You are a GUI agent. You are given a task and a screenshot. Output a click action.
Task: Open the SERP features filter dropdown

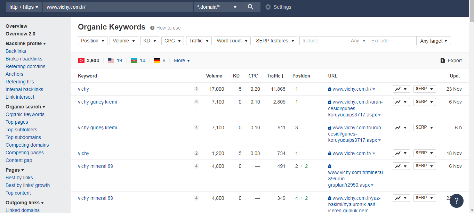275,41
